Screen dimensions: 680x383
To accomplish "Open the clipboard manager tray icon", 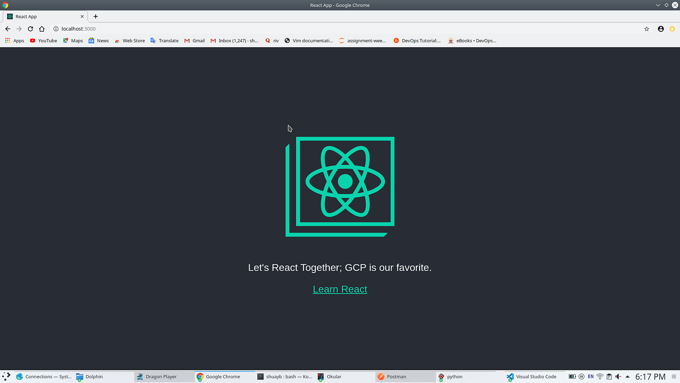I will click(609, 376).
